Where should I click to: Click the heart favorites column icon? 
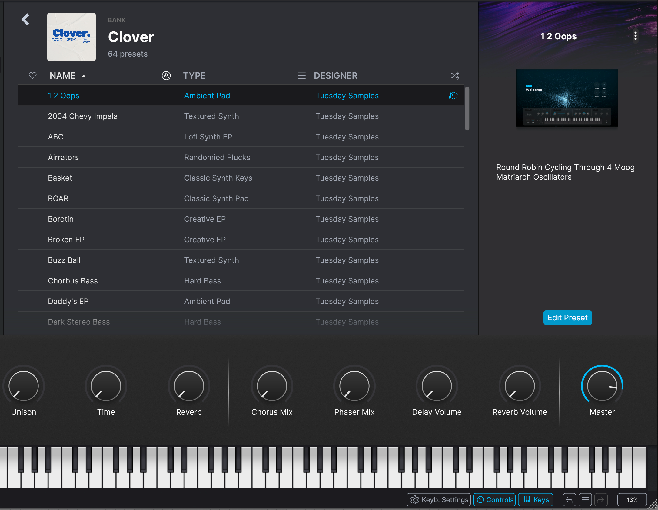(x=33, y=75)
